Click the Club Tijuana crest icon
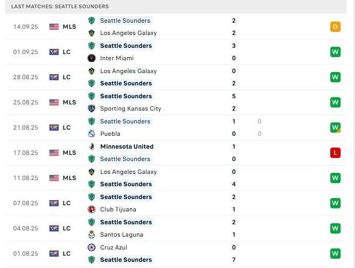Viewport: 355px width, 268px height. pyautogui.click(x=92, y=209)
